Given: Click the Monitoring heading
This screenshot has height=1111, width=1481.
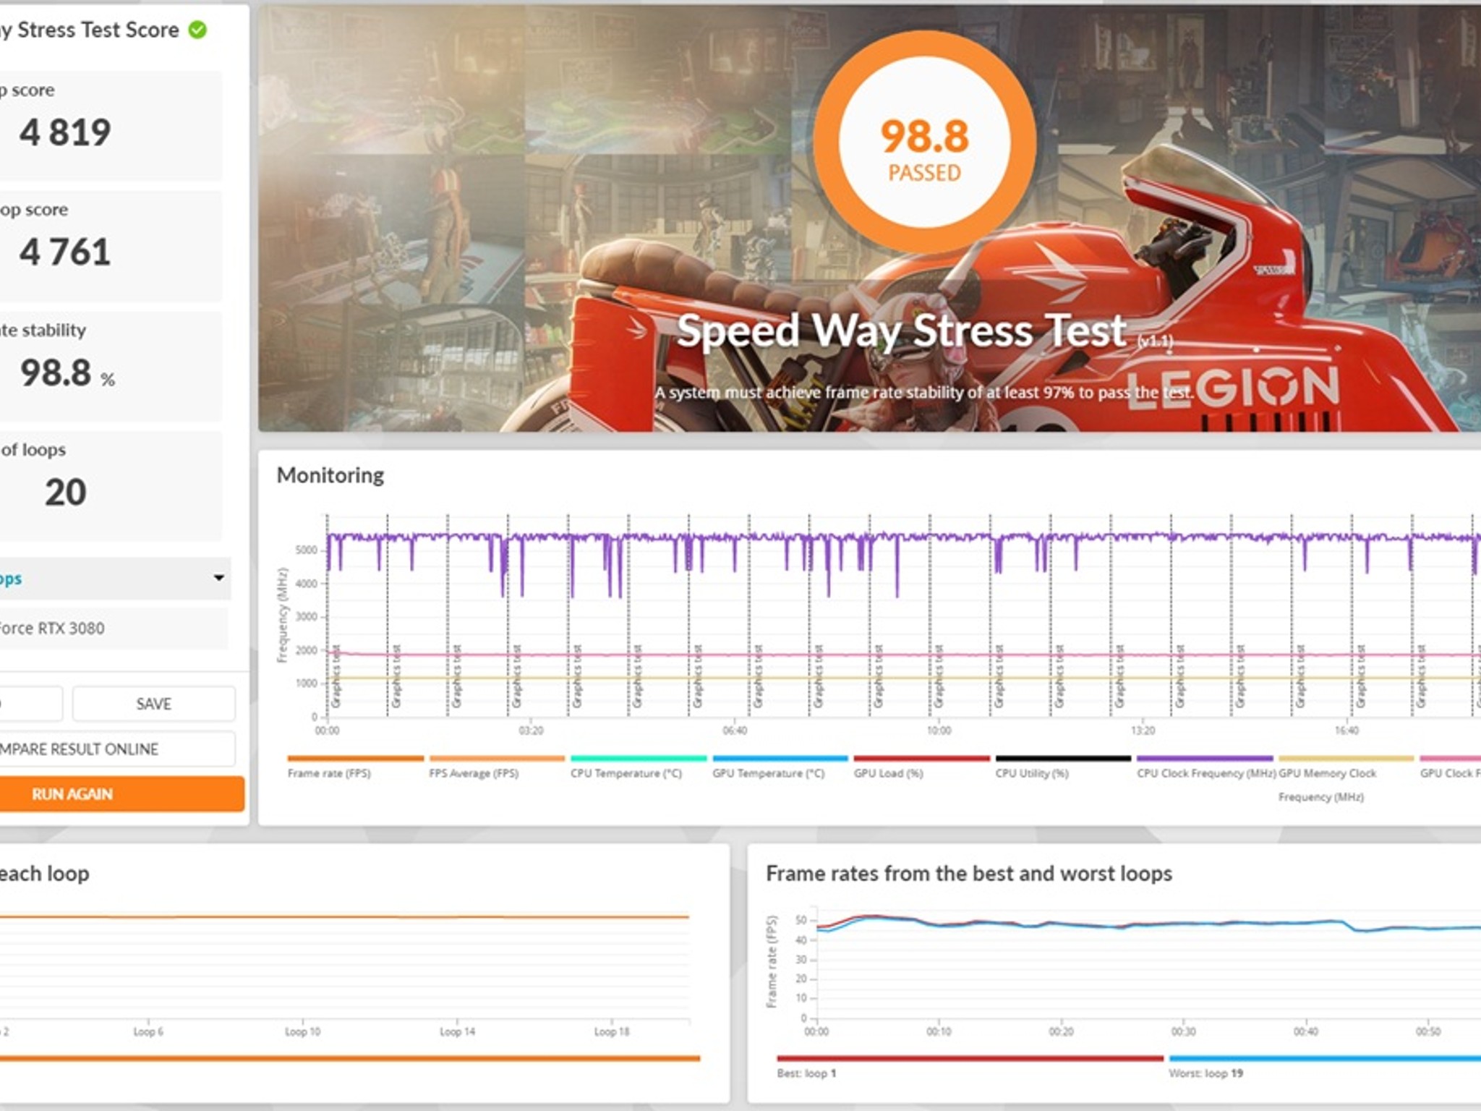Looking at the screenshot, I should (330, 475).
